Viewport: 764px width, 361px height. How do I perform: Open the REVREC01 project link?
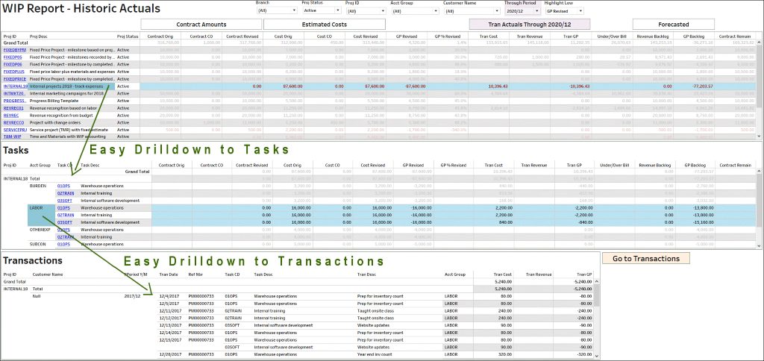(x=13, y=108)
